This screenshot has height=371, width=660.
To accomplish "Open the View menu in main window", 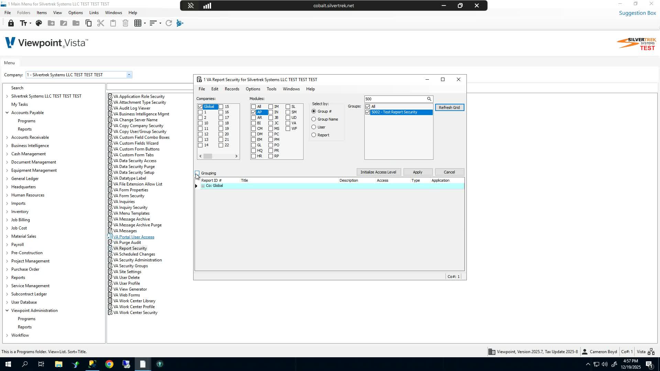I will coord(57,13).
